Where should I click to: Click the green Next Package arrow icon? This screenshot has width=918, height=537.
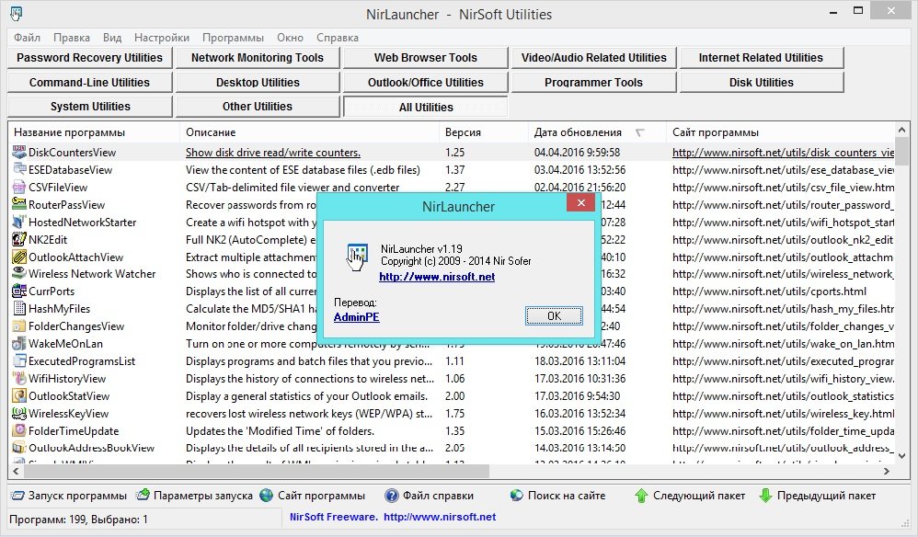[x=641, y=496]
